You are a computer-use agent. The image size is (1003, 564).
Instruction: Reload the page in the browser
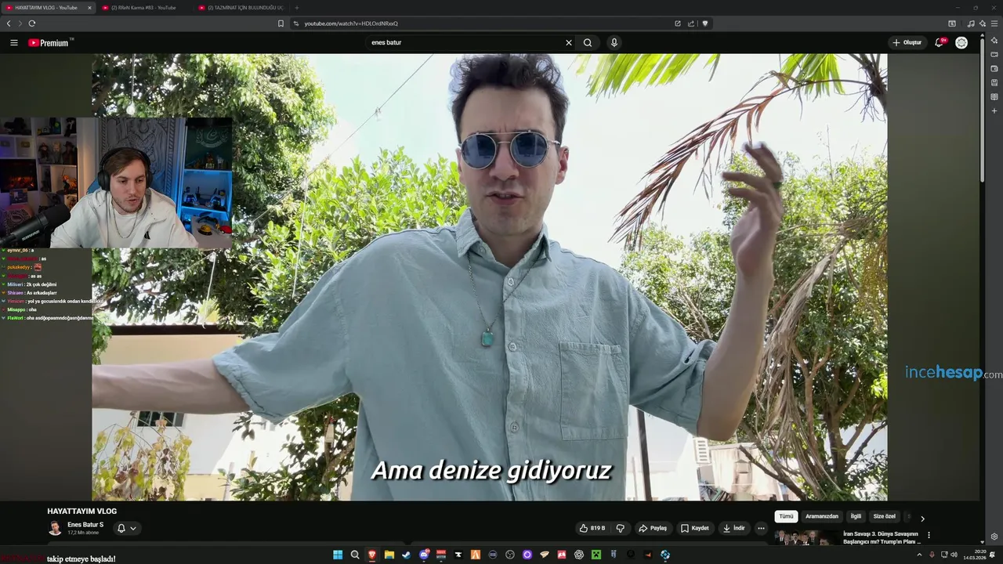click(x=32, y=23)
